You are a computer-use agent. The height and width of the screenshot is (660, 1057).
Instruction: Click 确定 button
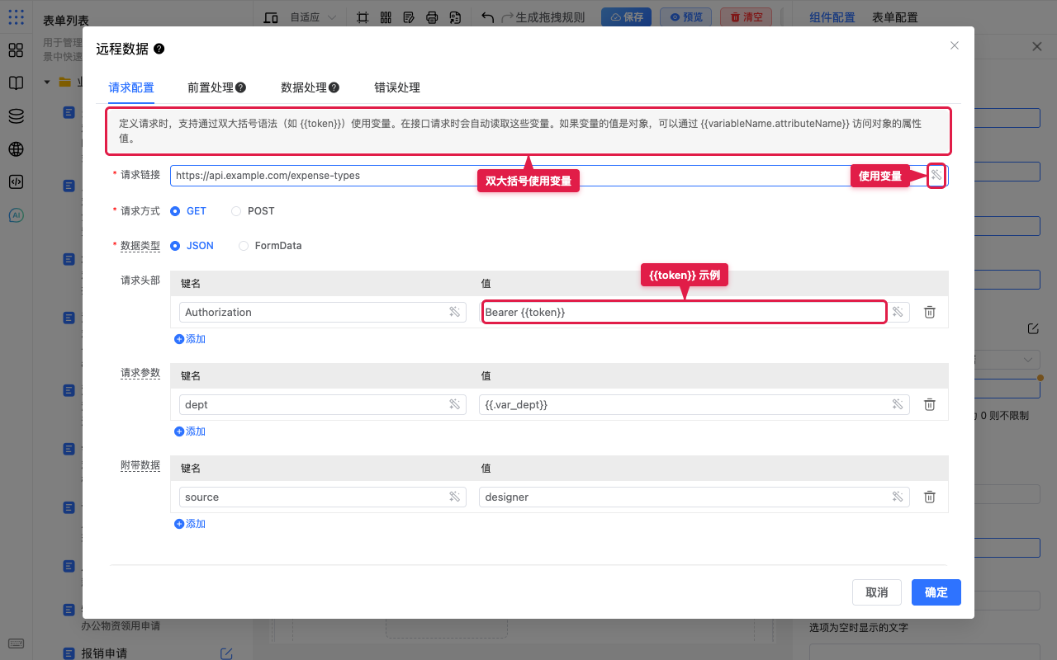(936, 592)
